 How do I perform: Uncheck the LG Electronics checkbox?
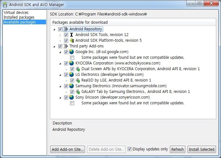click(x=66, y=75)
